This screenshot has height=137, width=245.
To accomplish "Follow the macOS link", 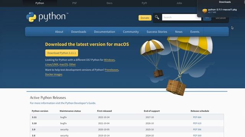I will (64, 64).
